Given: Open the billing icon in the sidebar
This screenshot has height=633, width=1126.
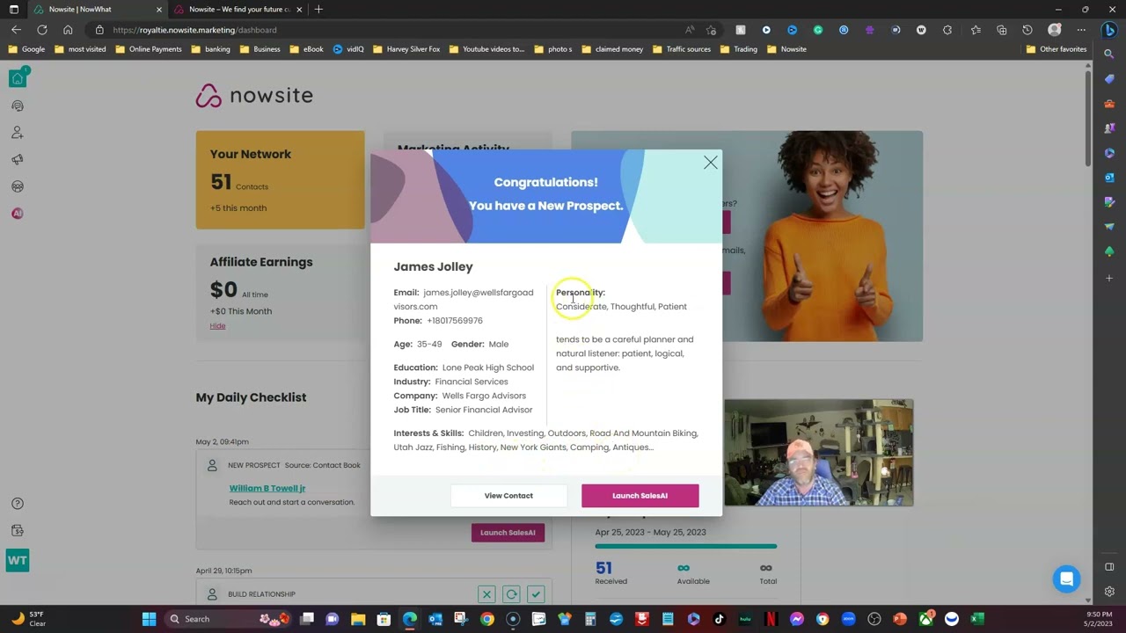Looking at the screenshot, I should point(17,530).
